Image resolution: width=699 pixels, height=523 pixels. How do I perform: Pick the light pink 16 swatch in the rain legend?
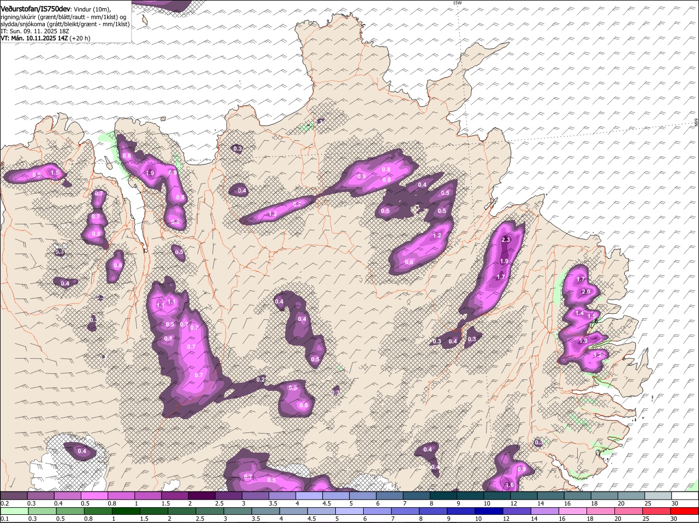coord(573,512)
